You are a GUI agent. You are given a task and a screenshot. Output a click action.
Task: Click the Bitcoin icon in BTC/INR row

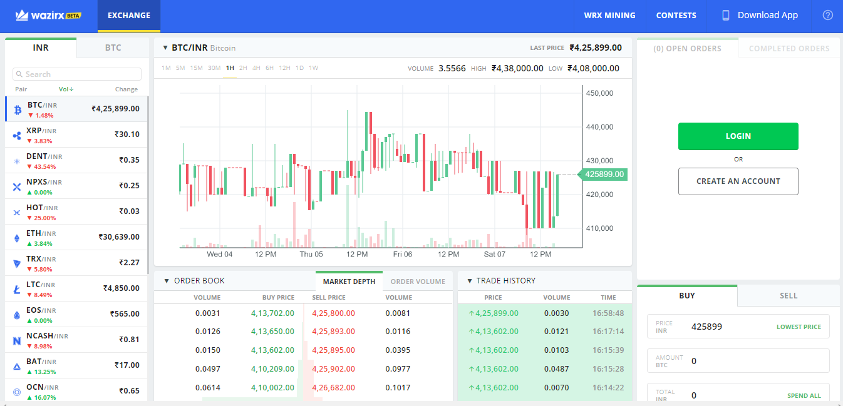(18, 110)
